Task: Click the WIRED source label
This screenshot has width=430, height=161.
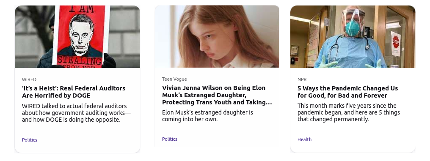Action: point(29,79)
